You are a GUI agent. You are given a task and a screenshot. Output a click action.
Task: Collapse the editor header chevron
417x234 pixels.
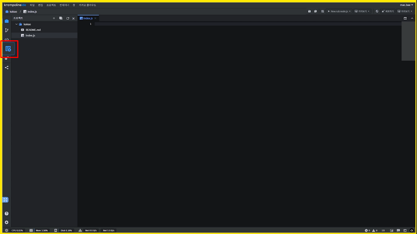412,18
